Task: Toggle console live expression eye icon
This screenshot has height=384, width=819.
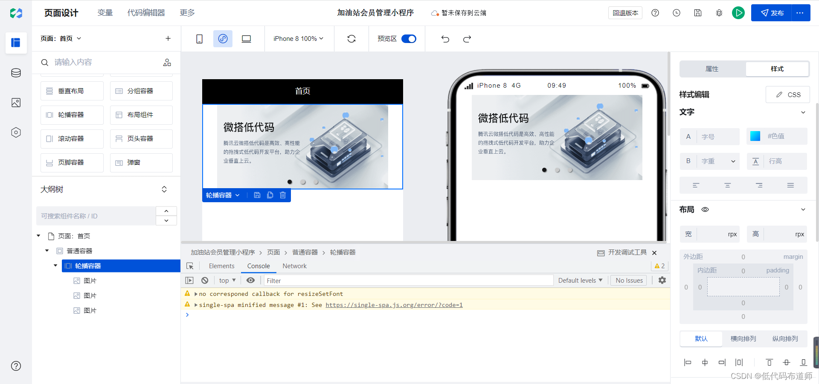Action: coord(250,280)
